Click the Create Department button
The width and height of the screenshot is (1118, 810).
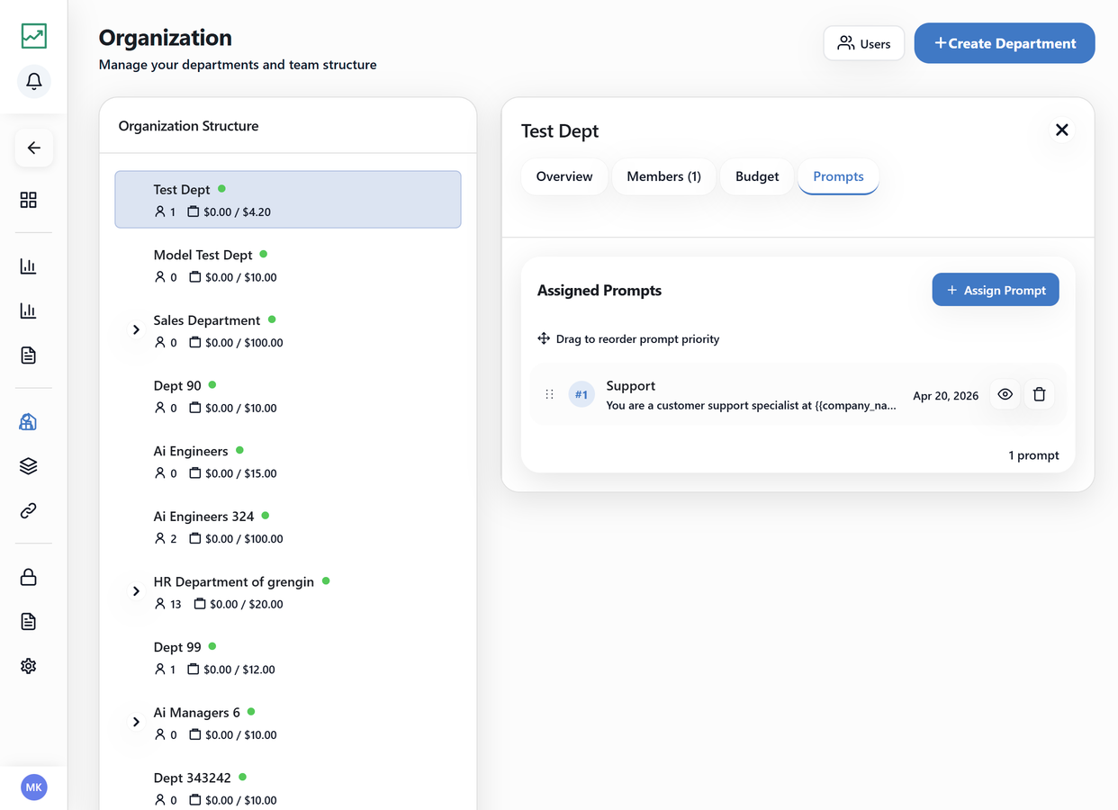1005,43
